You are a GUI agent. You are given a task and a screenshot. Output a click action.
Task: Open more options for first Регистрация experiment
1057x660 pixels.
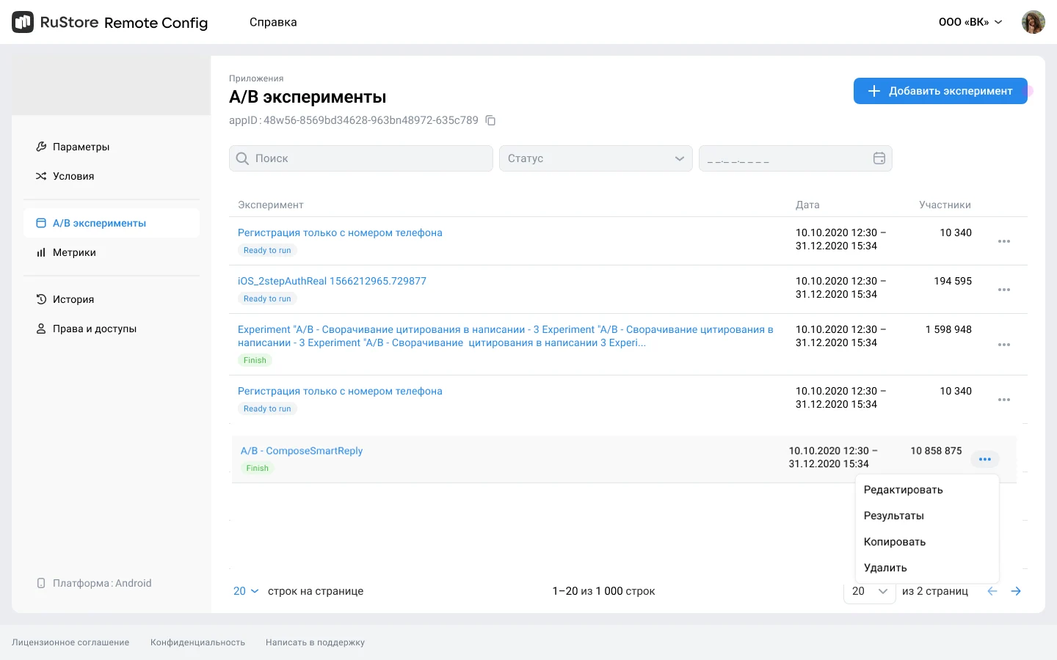pyautogui.click(x=1003, y=241)
